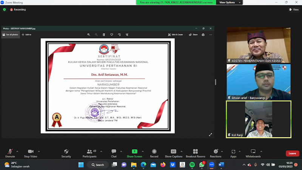Expand share options arrow beside Share Screen

[x=143, y=151]
